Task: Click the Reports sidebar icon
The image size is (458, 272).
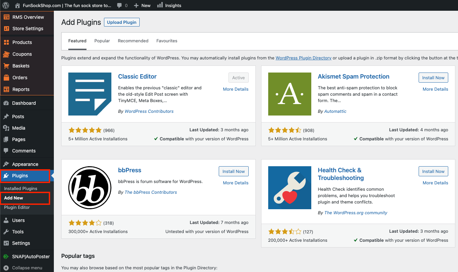Action: 6,89
